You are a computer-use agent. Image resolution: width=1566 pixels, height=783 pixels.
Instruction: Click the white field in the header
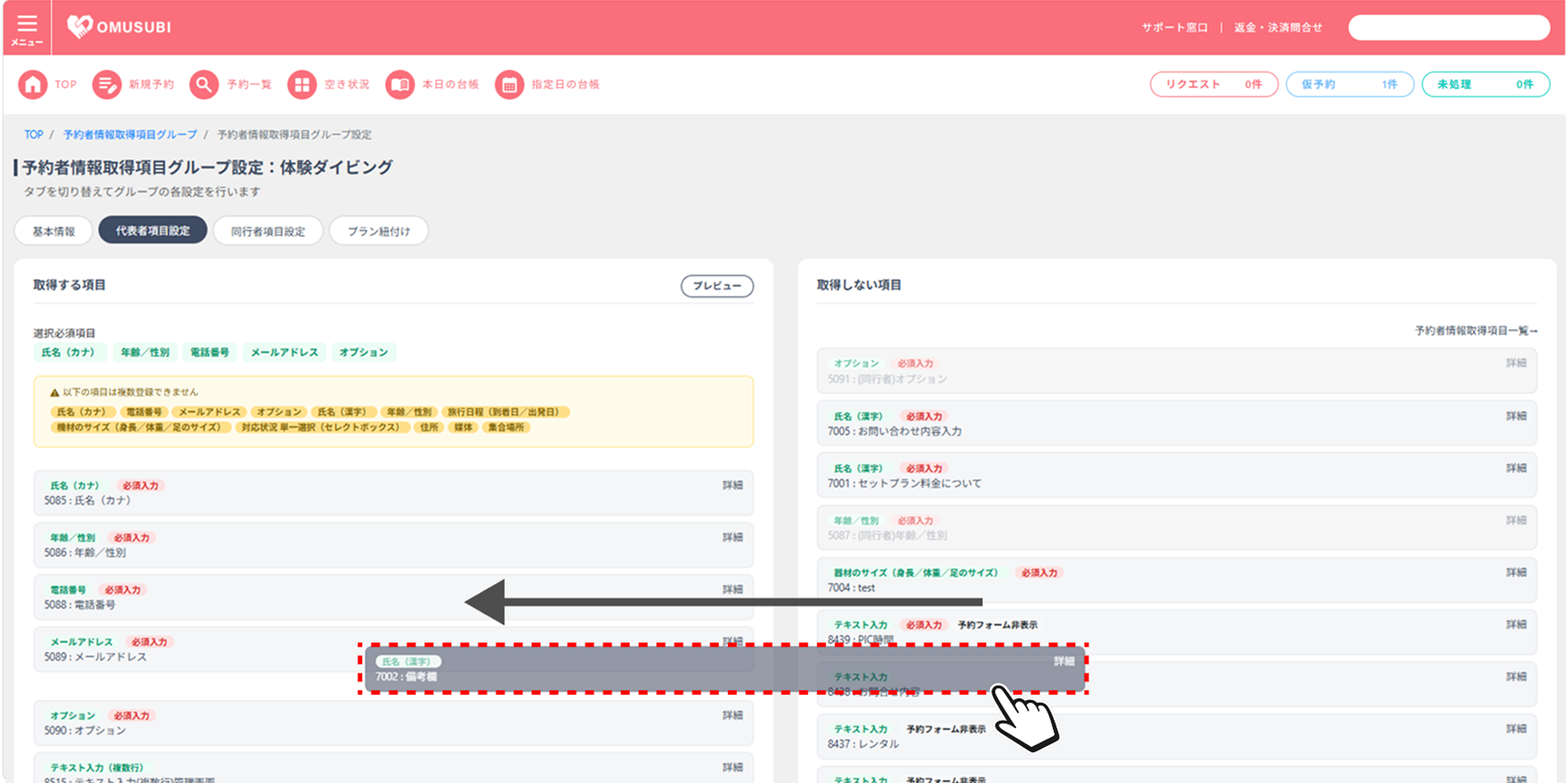1449,28
